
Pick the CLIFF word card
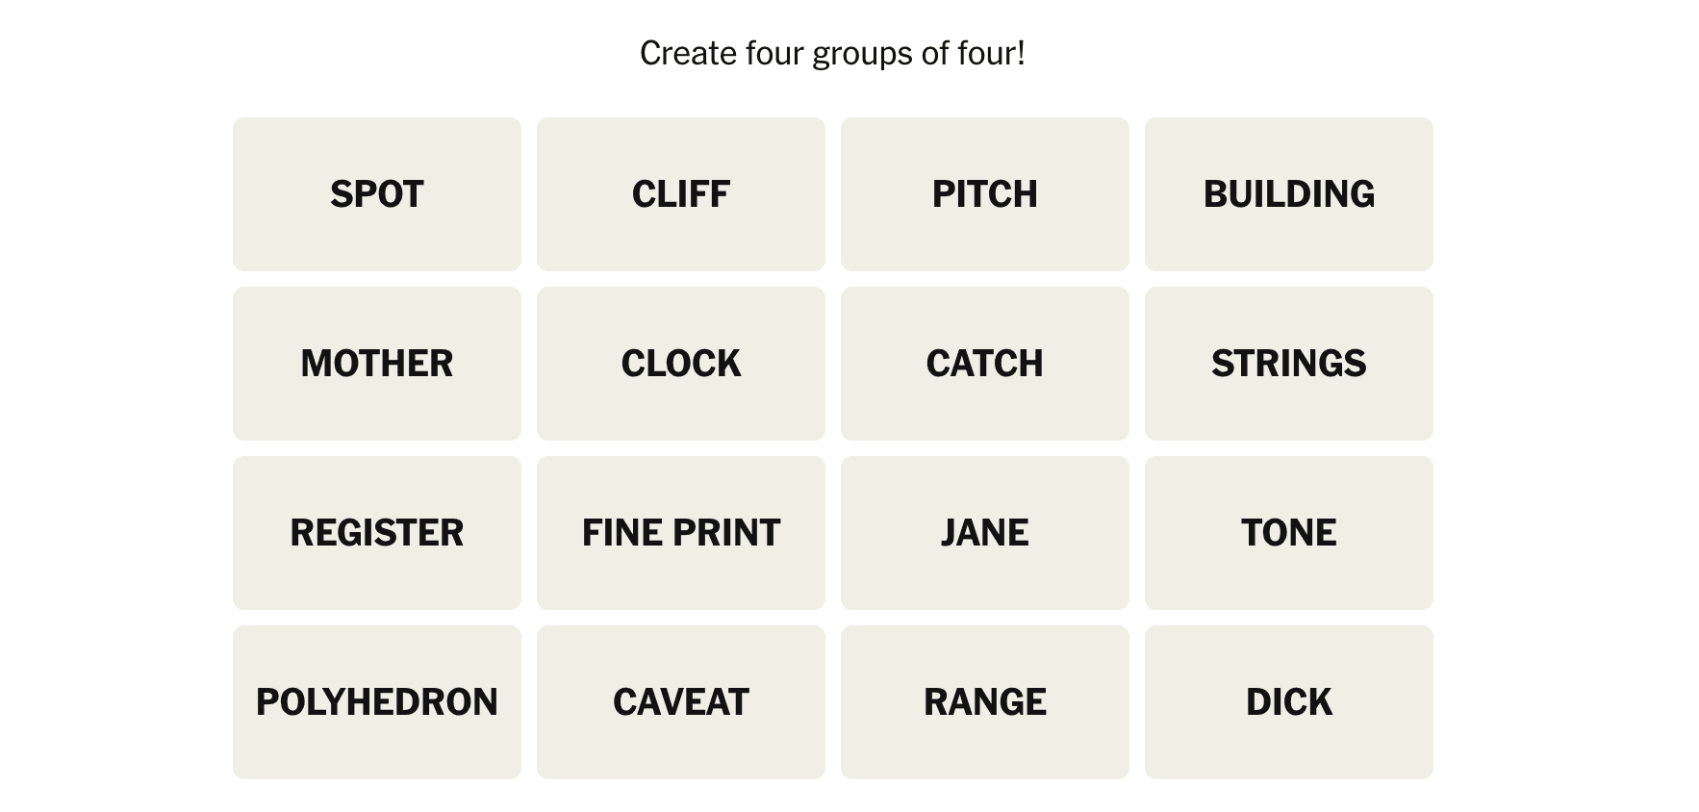tap(680, 194)
